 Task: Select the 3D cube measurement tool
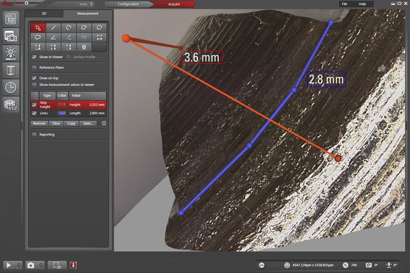(84, 47)
